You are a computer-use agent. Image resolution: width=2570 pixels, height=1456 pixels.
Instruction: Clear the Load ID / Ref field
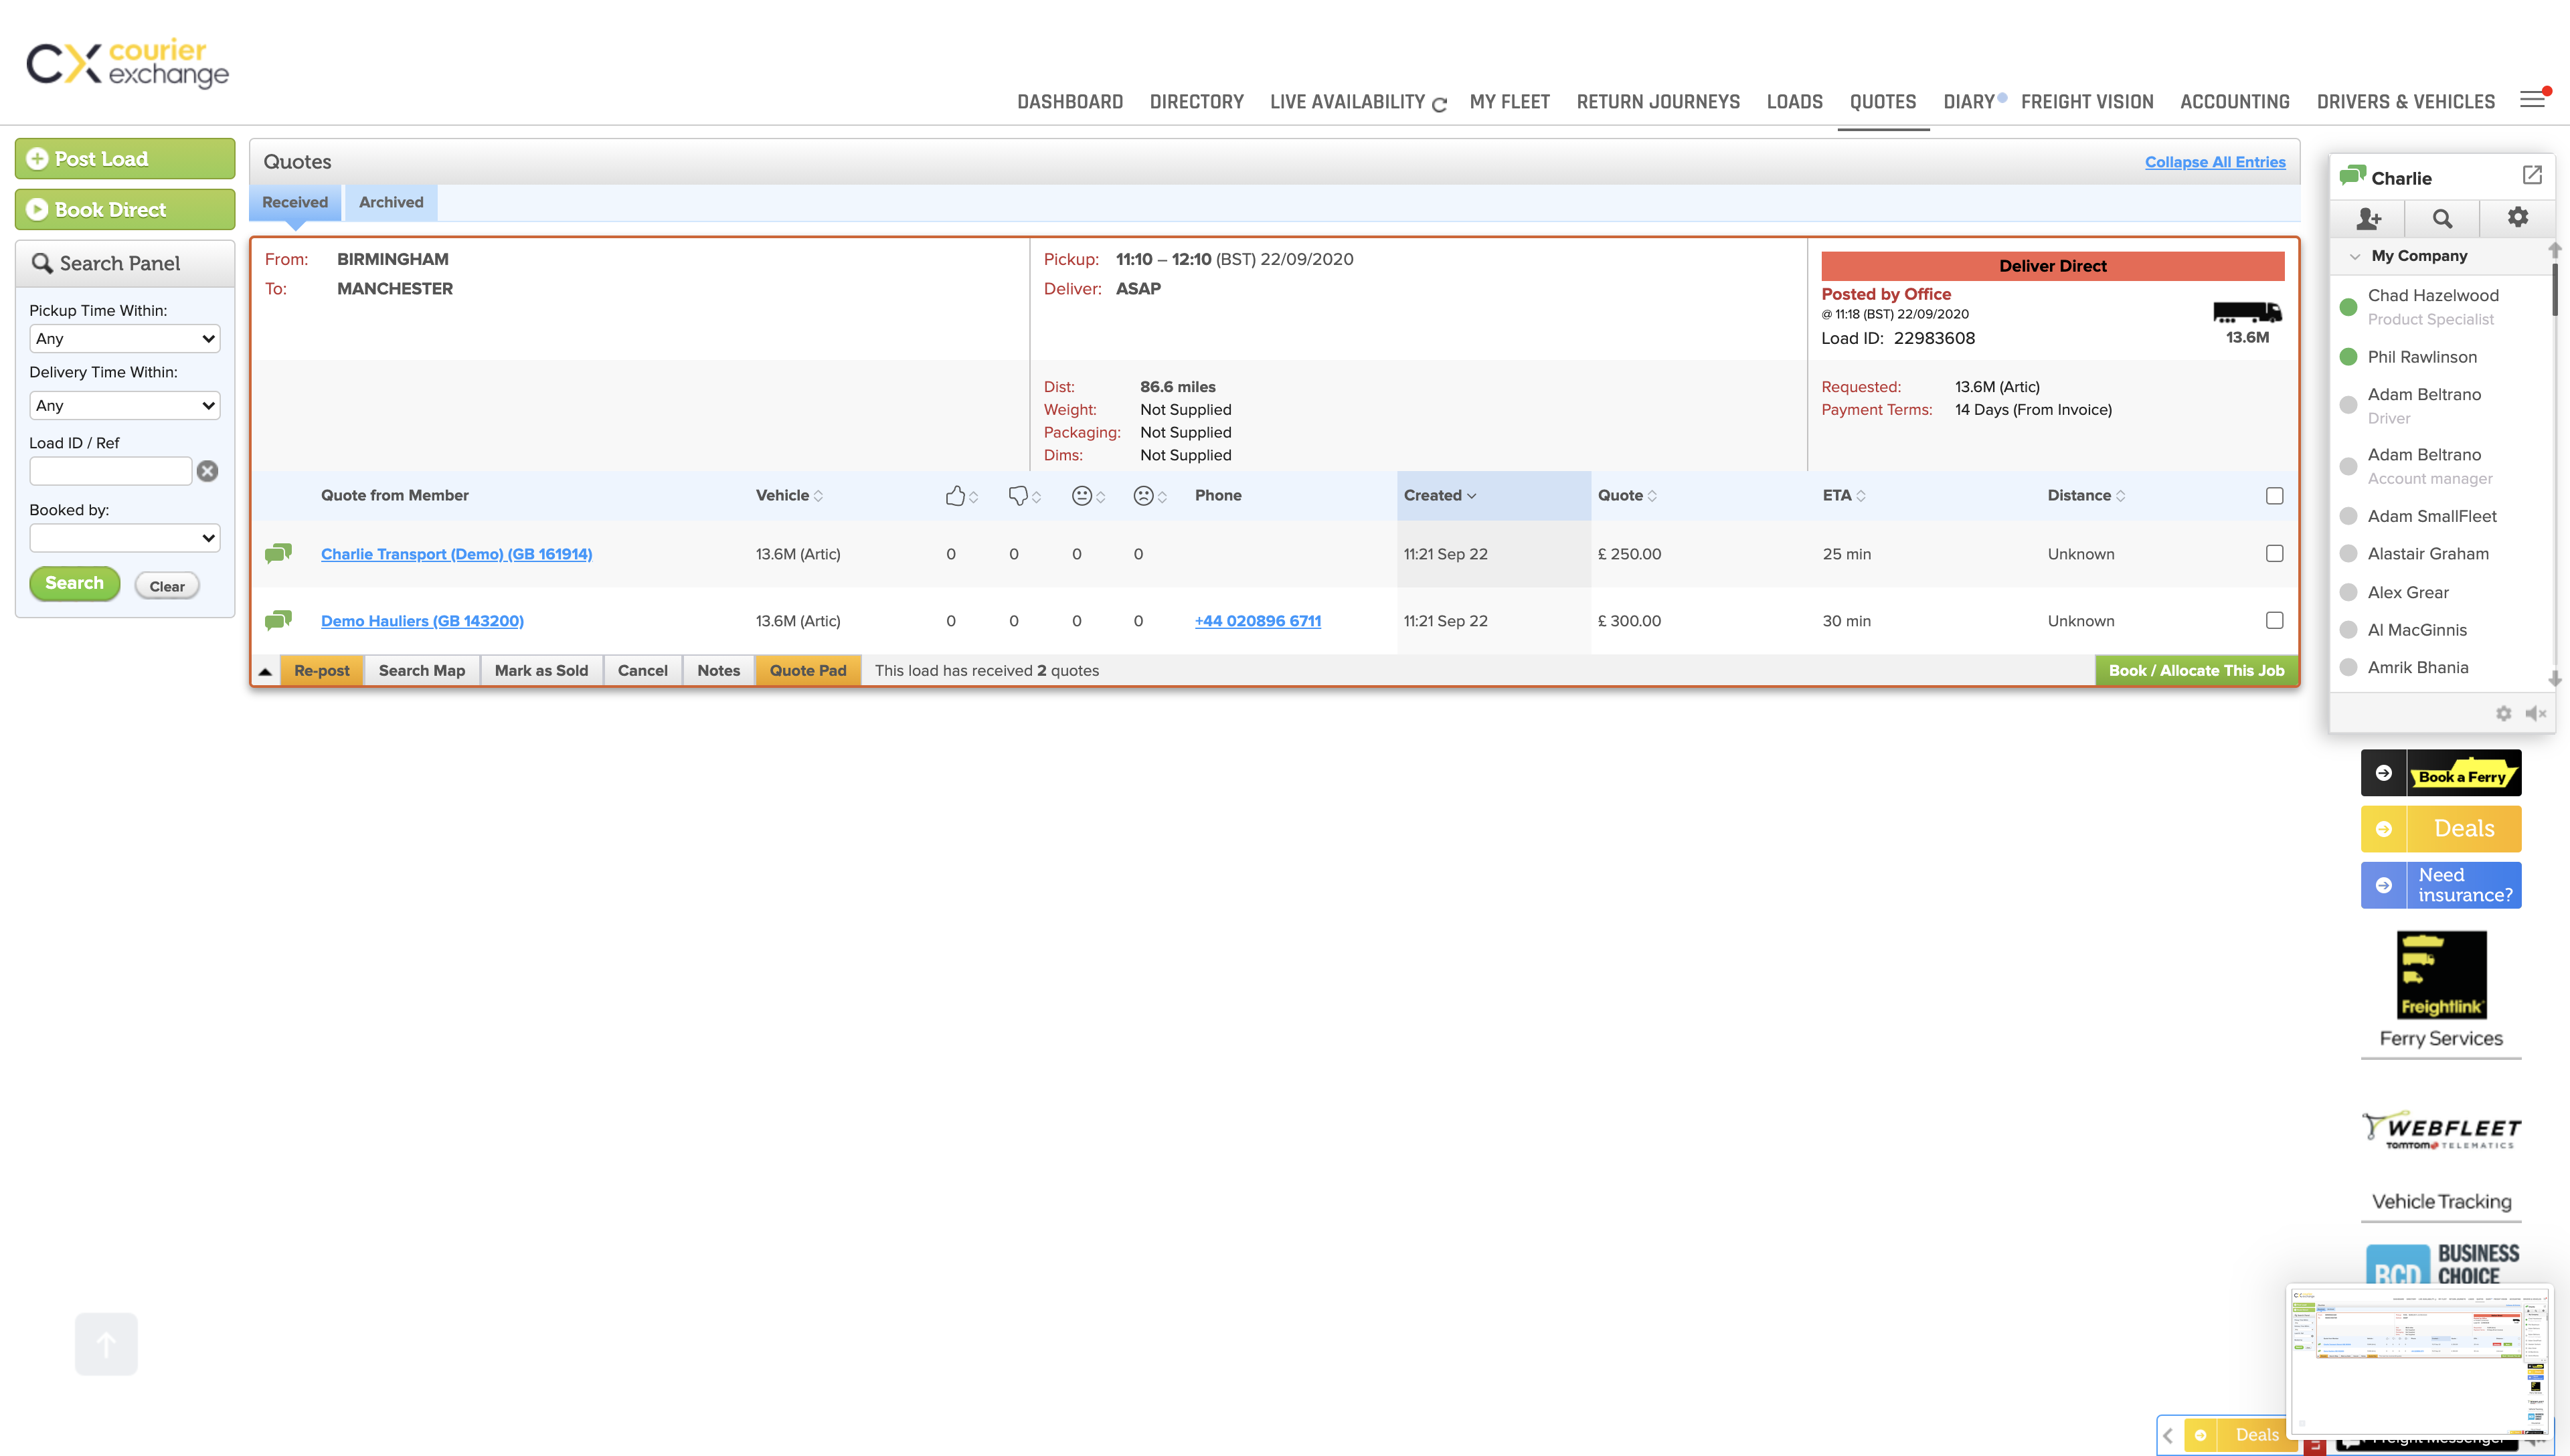click(x=207, y=471)
